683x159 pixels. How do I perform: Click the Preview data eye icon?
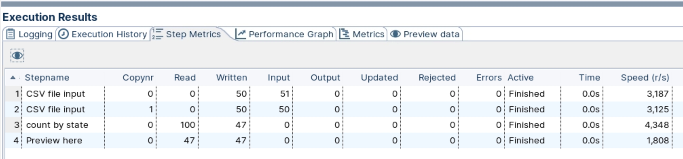(x=395, y=34)
